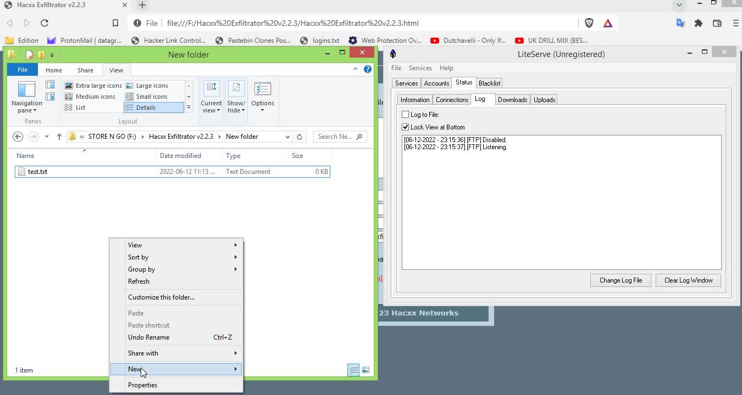This screenshot has width=742, height=395.
Task: Click the Explorer Help question mark icon
Action: (x=368, y=69)
